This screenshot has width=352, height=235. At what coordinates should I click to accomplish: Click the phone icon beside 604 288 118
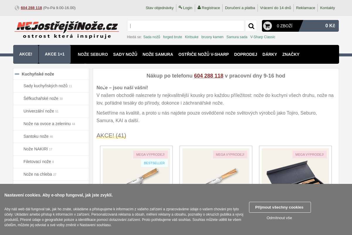coord(17,8)
